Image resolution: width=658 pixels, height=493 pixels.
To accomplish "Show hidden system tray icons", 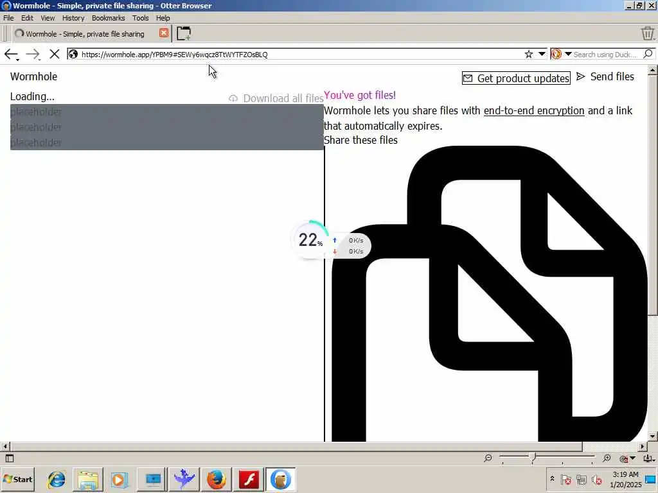I will point(552,479).
